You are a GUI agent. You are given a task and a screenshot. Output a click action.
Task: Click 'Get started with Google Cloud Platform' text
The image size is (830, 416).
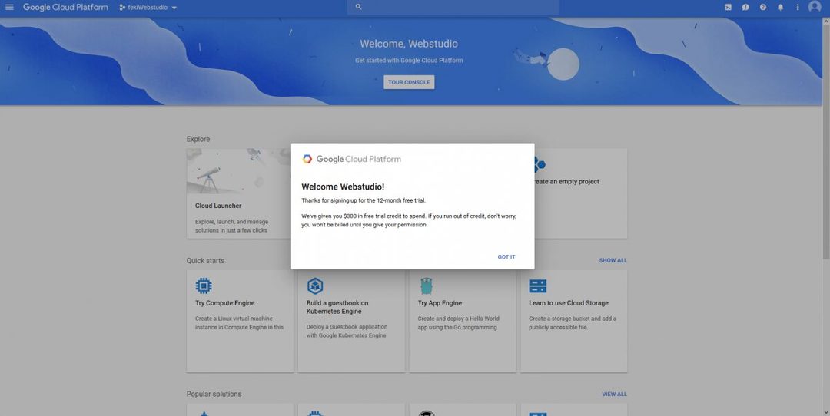409,61
